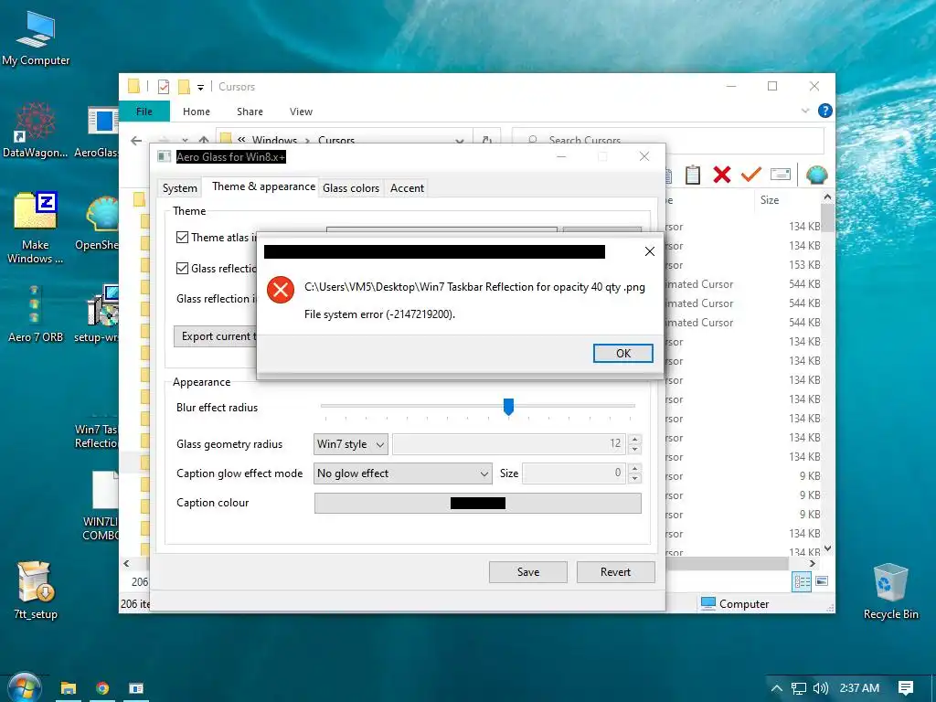Click Save in Aero Glass settings

(528, 572)
